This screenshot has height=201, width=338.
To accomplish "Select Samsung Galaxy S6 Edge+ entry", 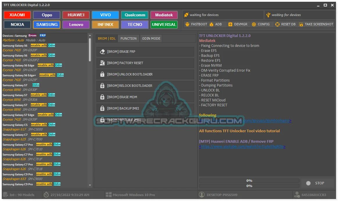I will [45, 77].
